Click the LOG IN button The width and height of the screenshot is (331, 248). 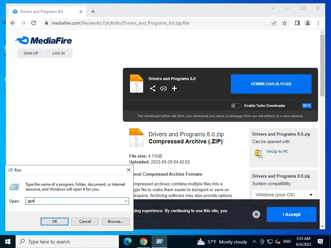coord(59,53)
